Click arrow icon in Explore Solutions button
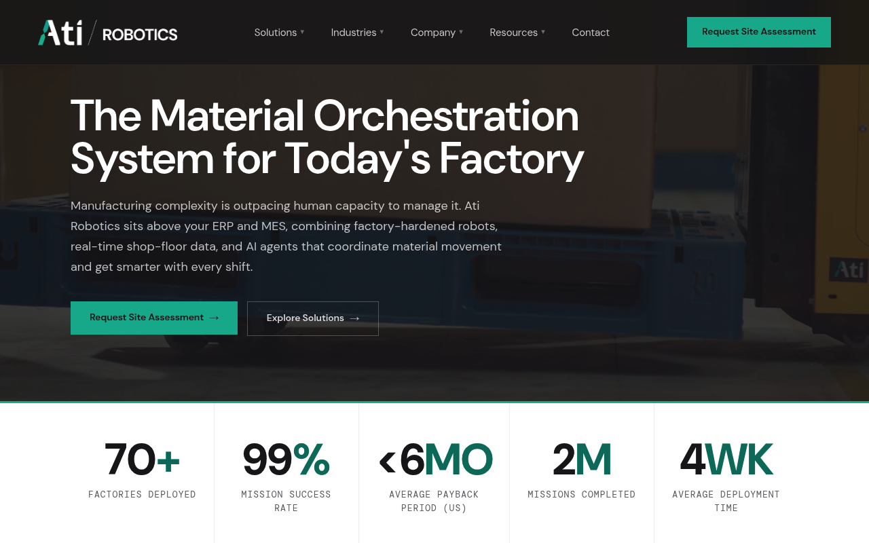Image resolution: width=869 pixels, height=543 pixels. tap(354, 318)
